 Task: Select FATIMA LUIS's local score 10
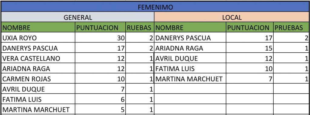coord(249,68)
